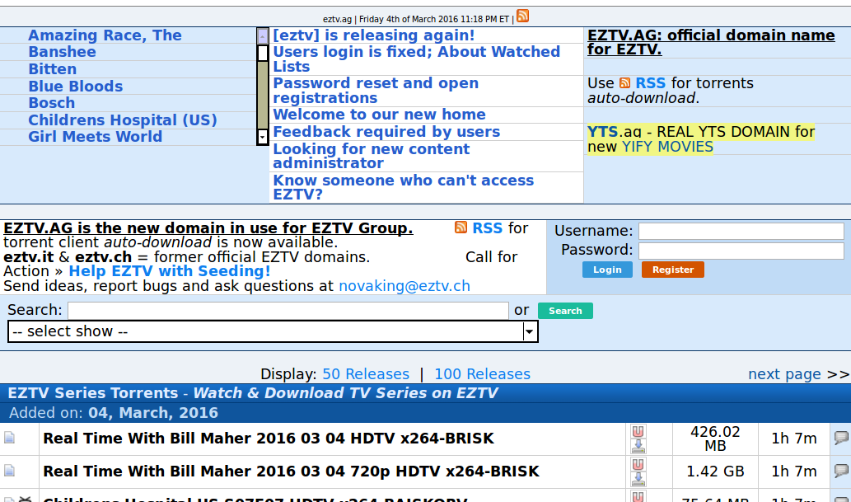Open comments bubble for the 1.42 GB release
The image size is (851, 502).
[x=841, y=471]
